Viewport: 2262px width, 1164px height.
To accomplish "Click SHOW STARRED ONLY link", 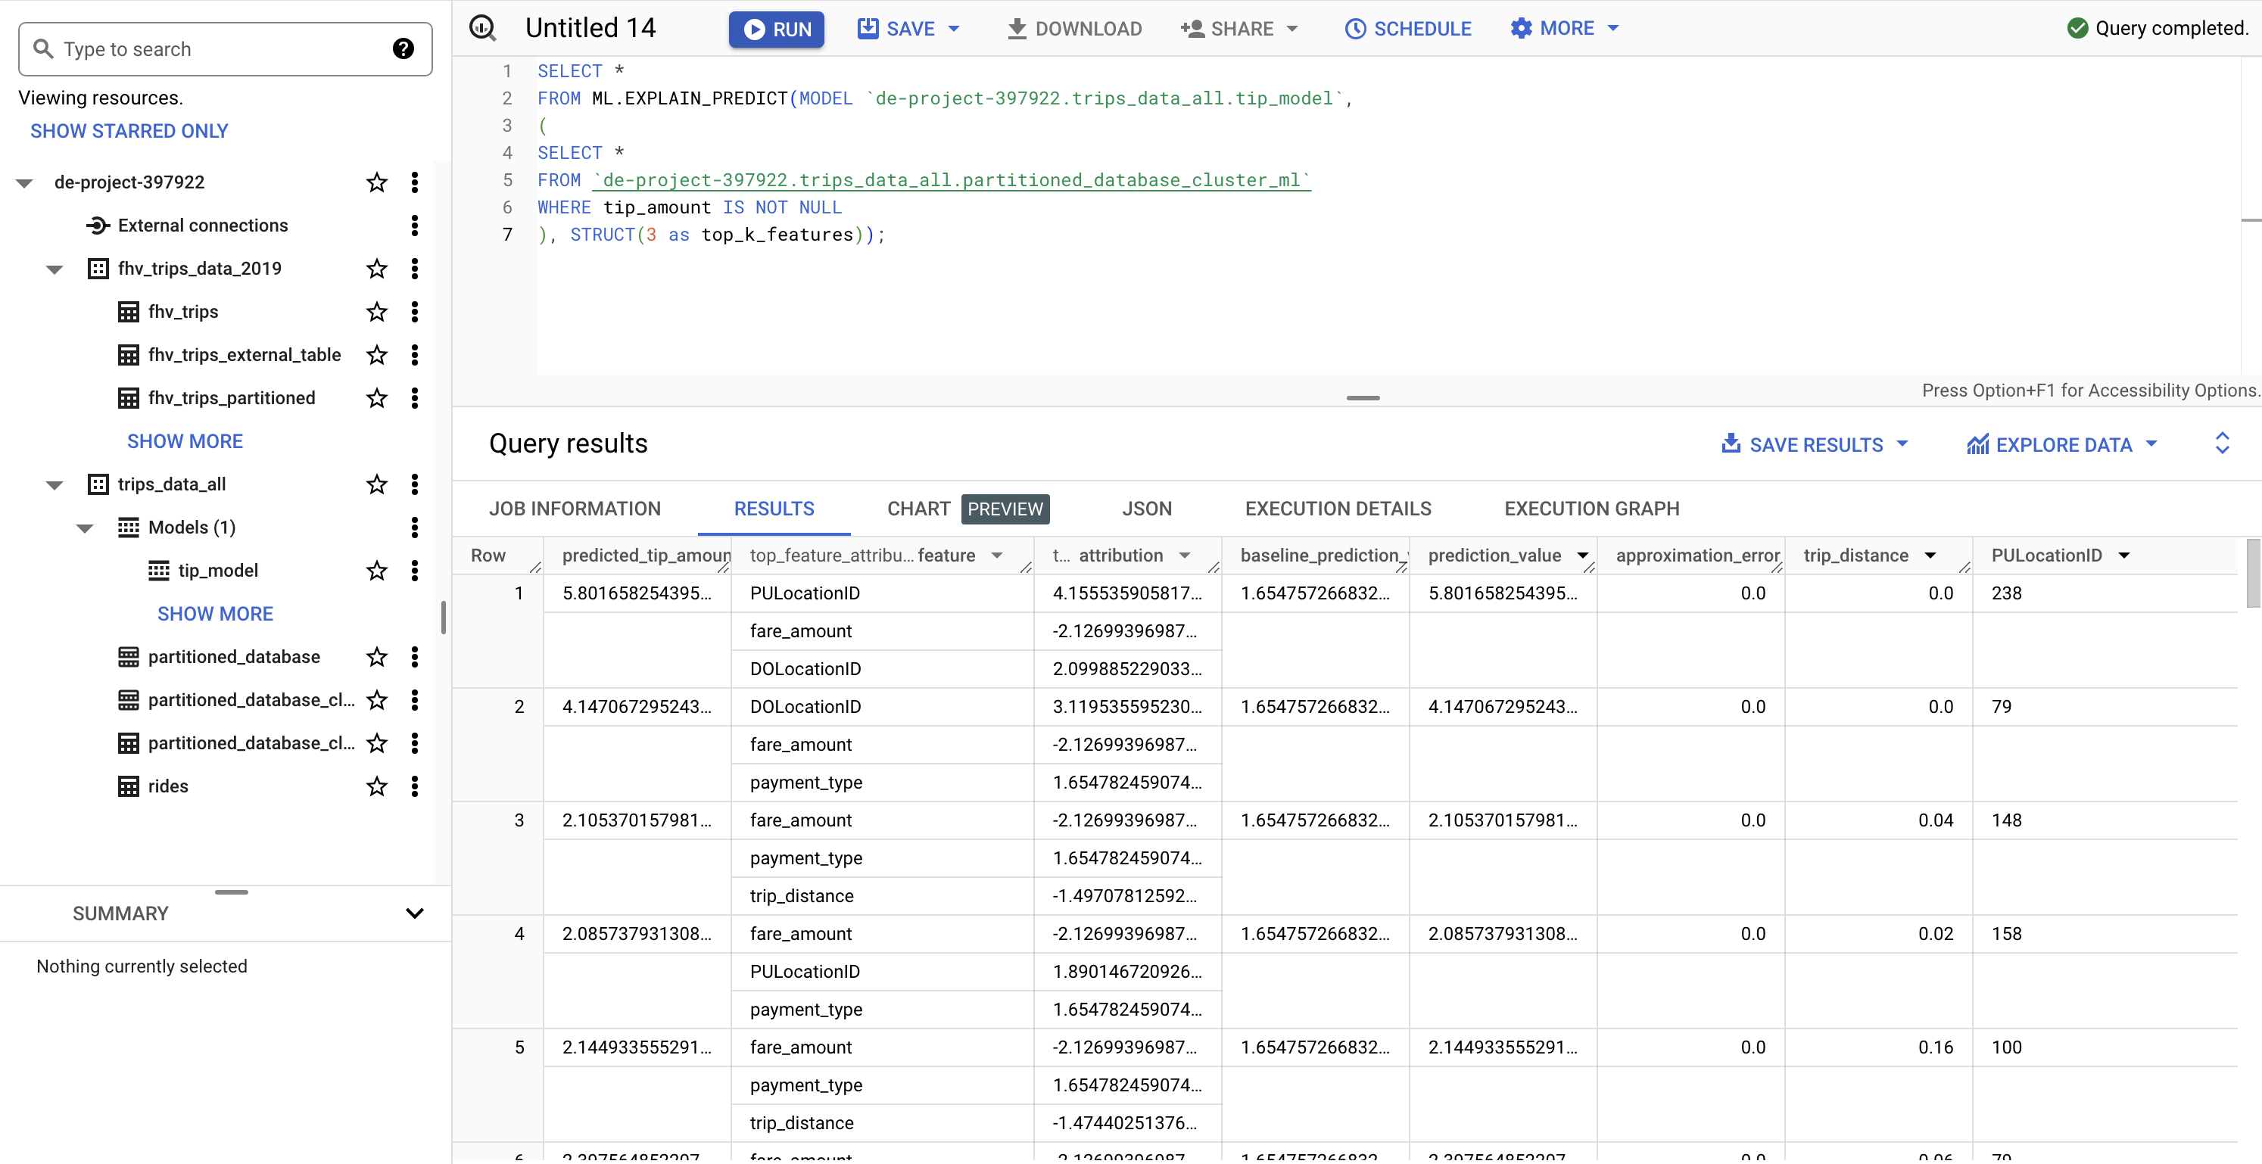I will [x=129, y=131].
